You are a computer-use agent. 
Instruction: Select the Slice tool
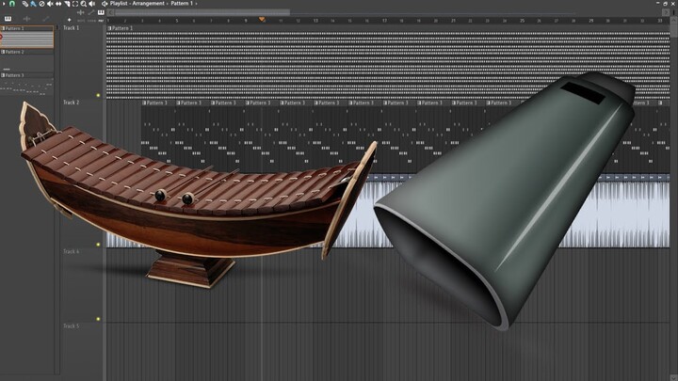67,4
